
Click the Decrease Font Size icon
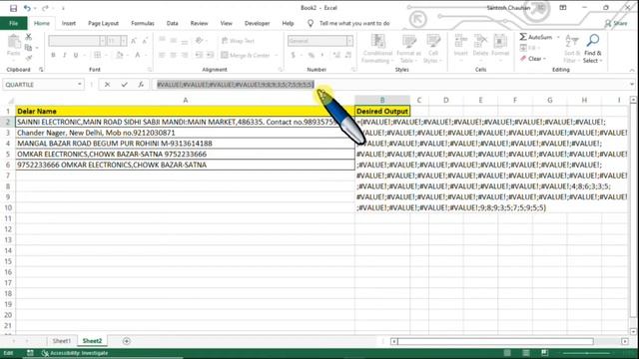(145, 41)
